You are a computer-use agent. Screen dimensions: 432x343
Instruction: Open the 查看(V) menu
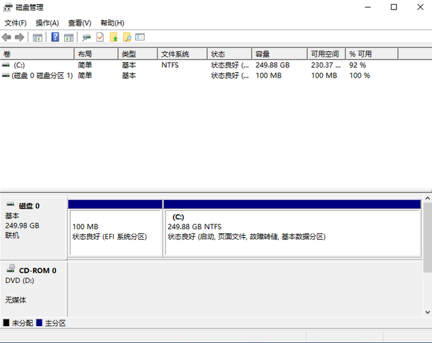(80, 23)
